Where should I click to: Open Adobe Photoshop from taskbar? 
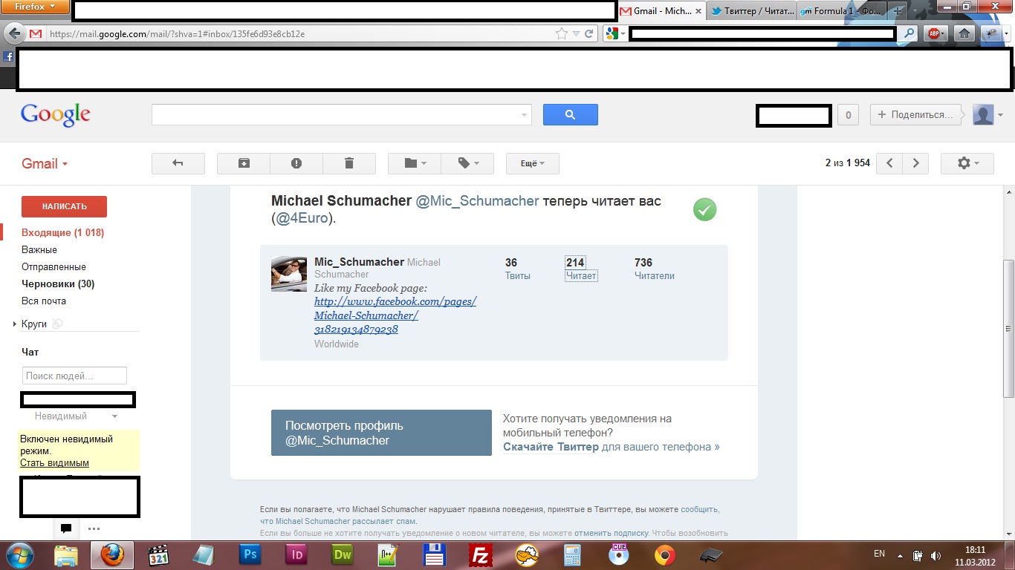click(250, 554)
